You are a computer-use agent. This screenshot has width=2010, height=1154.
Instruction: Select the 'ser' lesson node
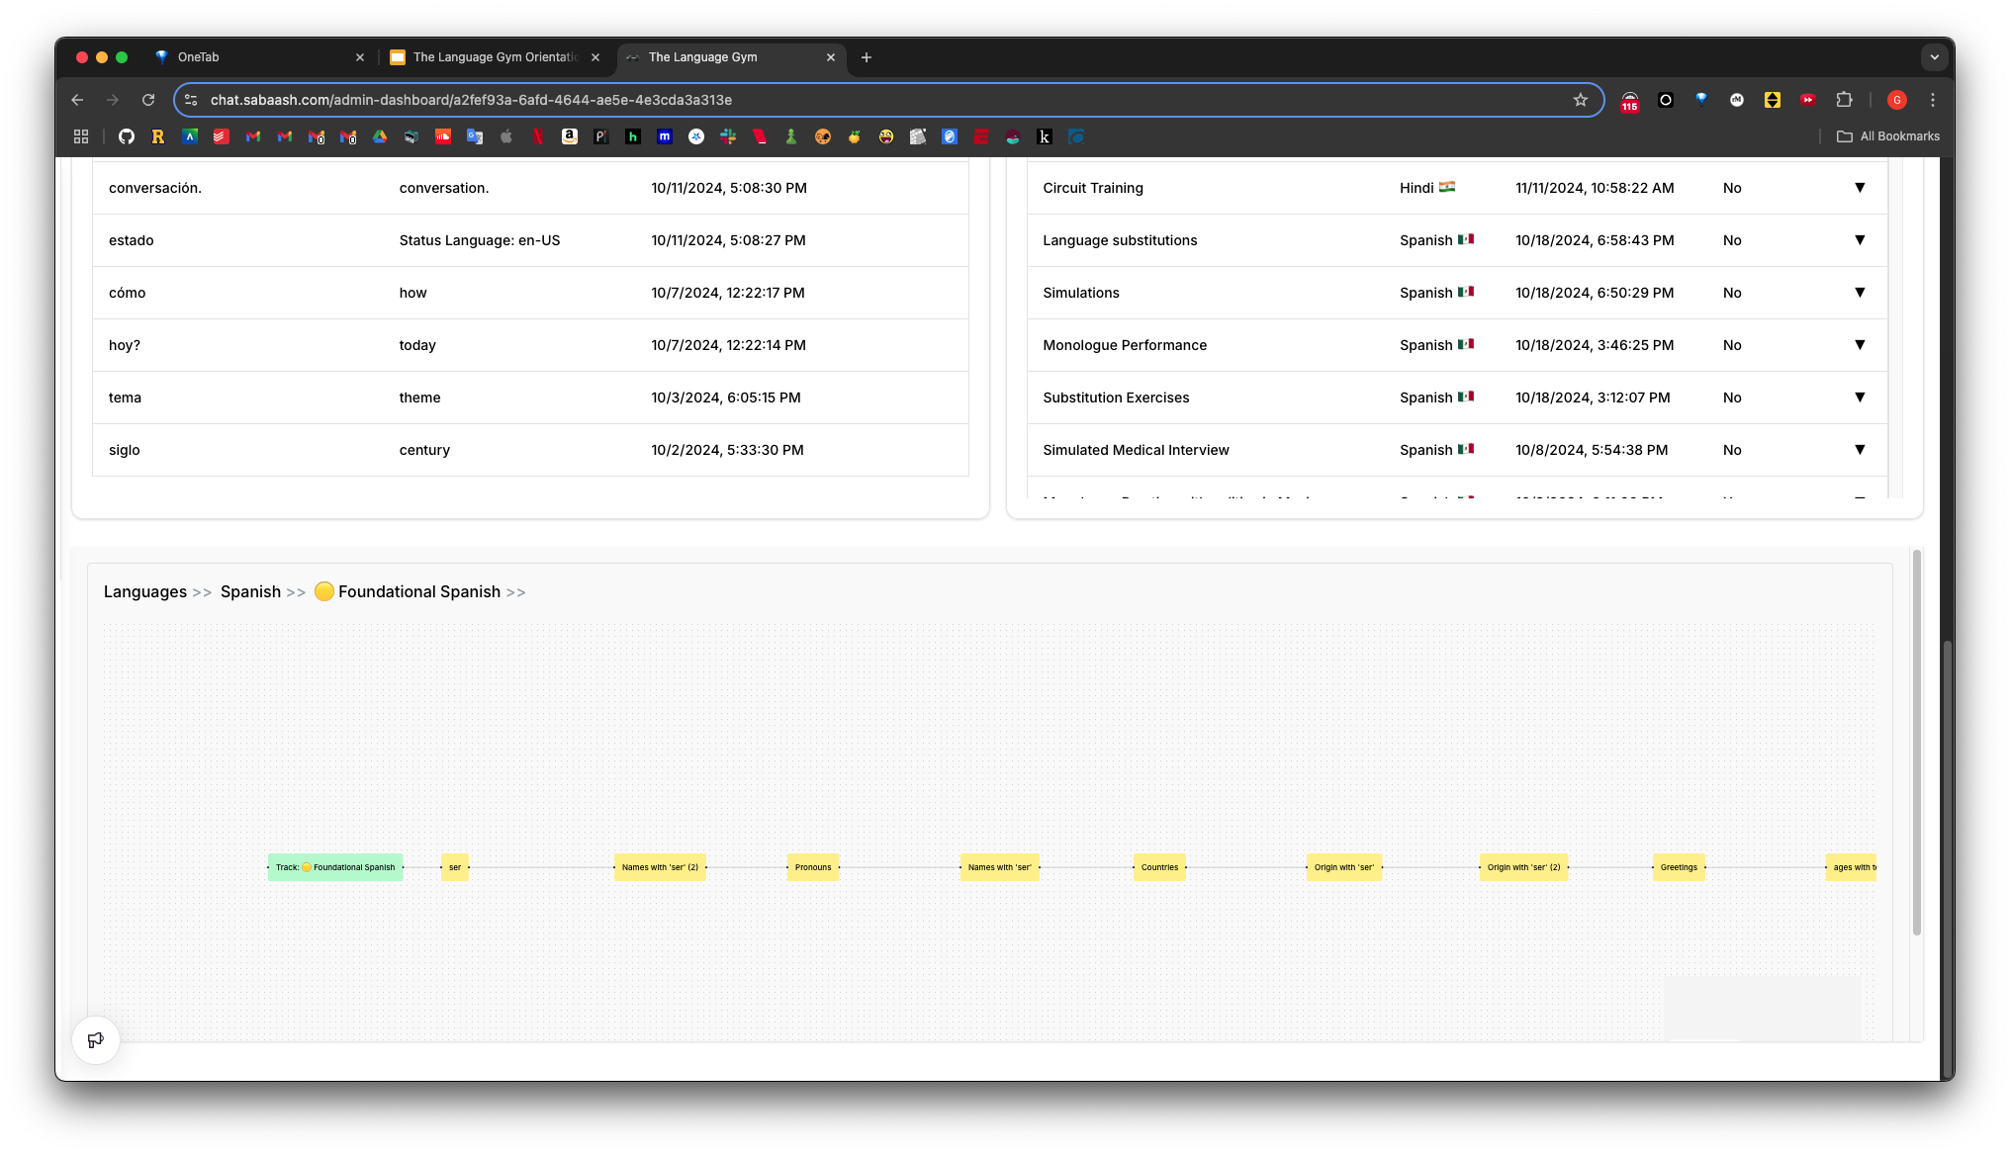(455, 867)
